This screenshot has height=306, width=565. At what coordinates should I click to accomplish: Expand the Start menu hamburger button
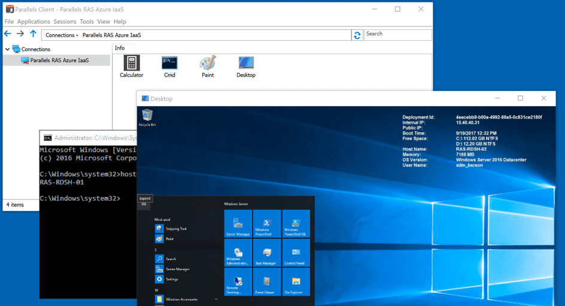(144, 204)
